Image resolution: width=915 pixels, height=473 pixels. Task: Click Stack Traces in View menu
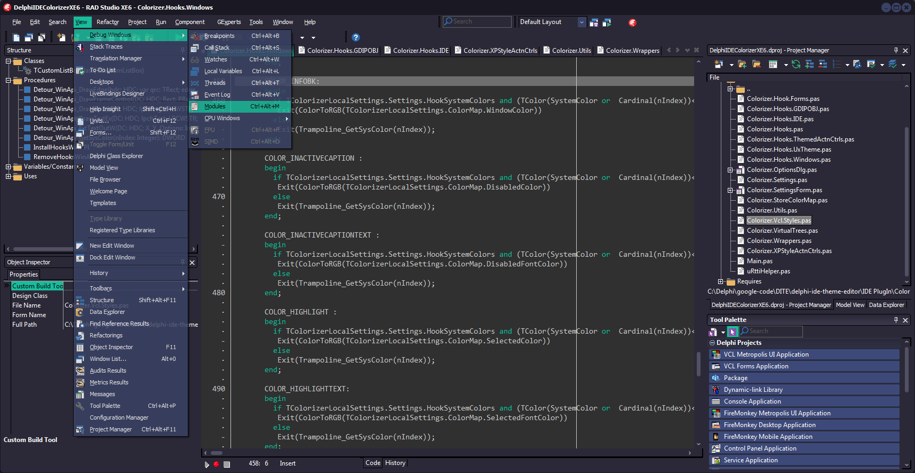[131, 46]
